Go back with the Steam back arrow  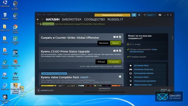click(x=38, y=19)
